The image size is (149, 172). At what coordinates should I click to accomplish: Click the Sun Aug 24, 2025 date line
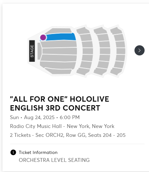pyautogui.click(x=45, y=118)
